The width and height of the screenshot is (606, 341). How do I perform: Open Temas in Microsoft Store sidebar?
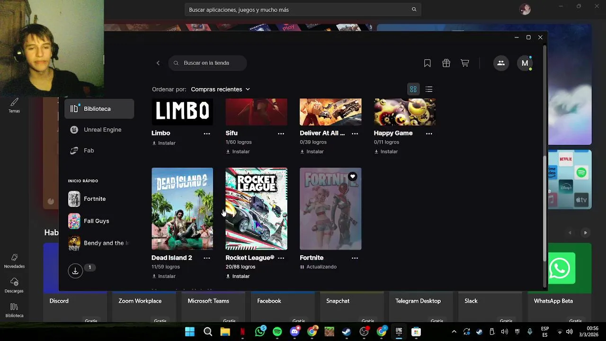tap(14, 106)
